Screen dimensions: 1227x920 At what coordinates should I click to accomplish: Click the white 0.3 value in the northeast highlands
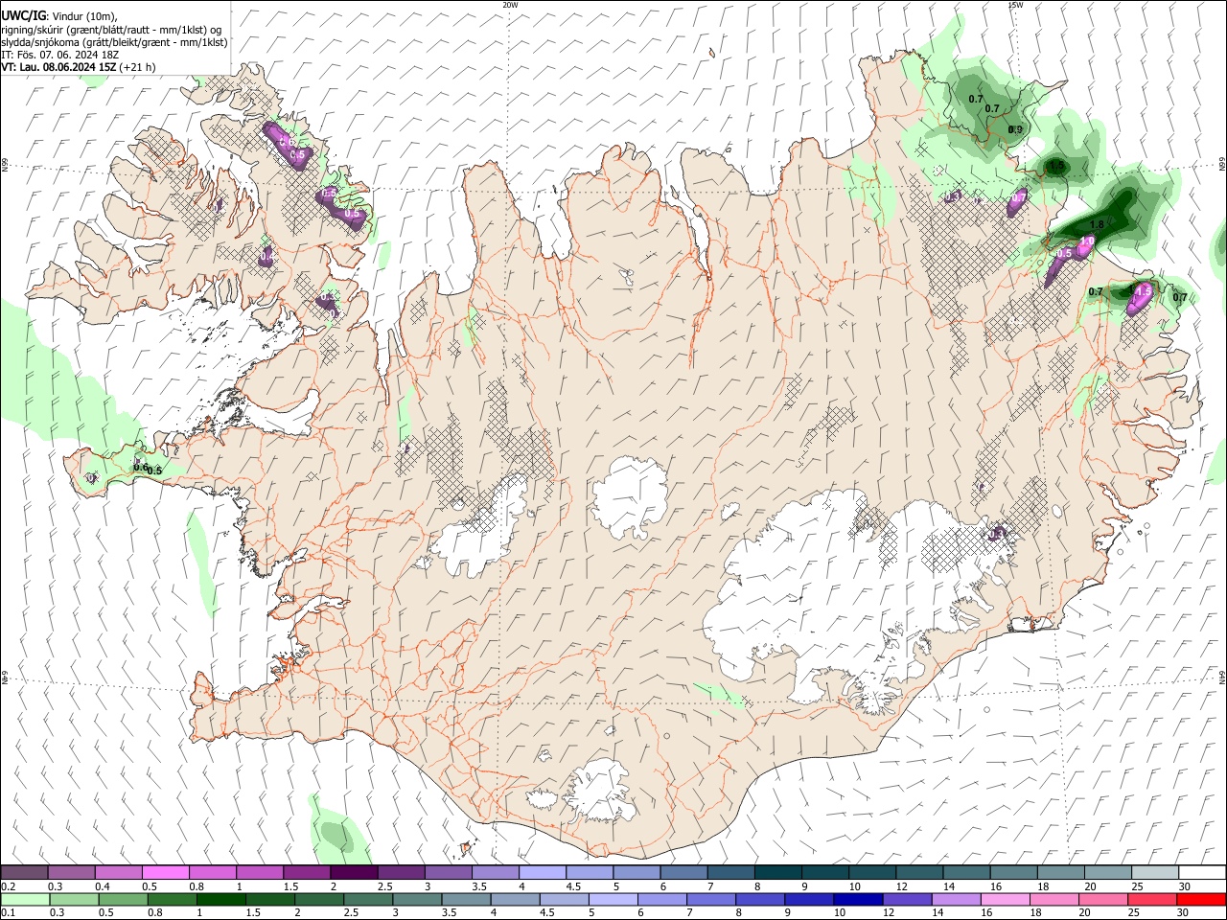(954, 196)
